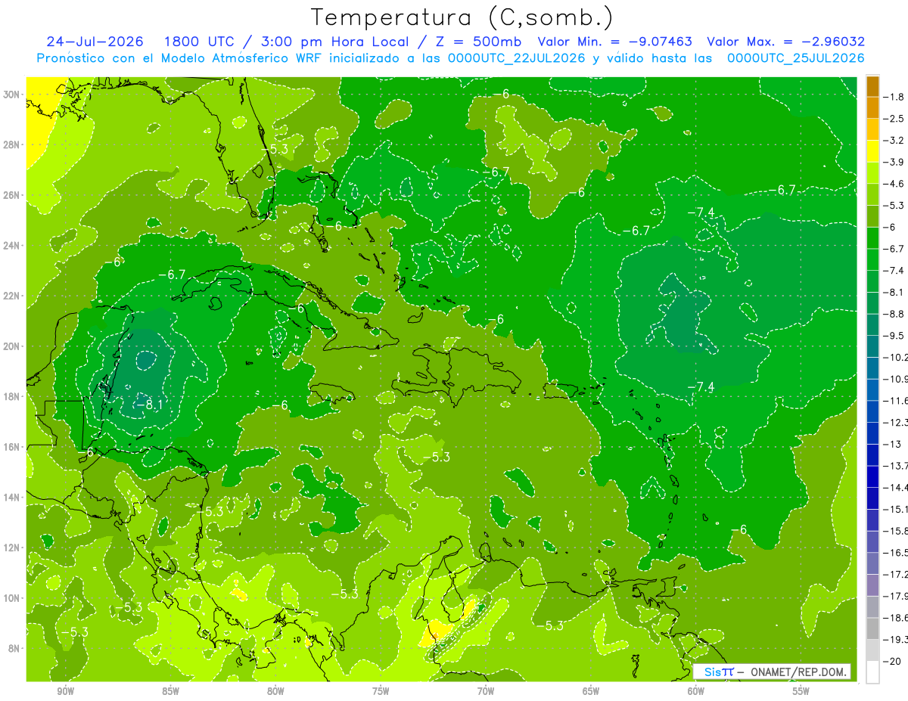Click the '-16.5' value in the color legend
This screenshot has width=908, height=701.
pyautogui.click(x=896, y=552)
